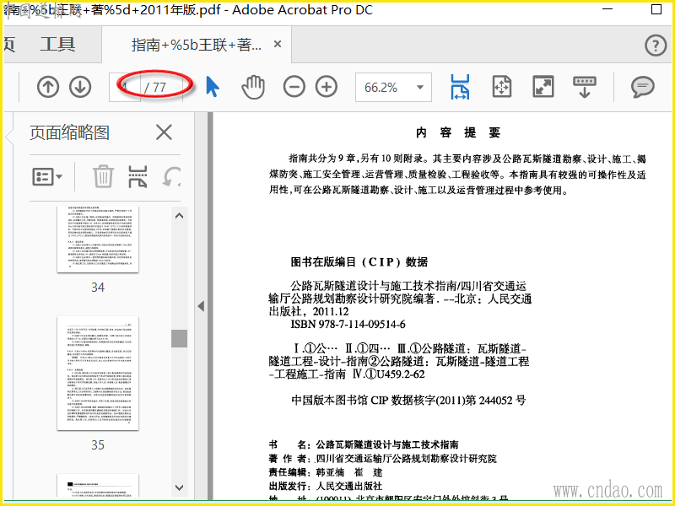Minimize the Acrobat window

[607, 9]
